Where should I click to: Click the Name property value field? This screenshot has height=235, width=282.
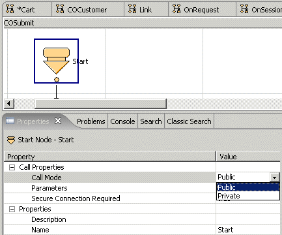[x=248, y=230]
